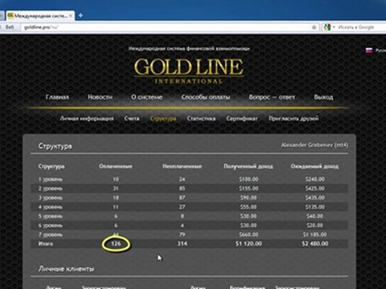Image resolution: width=386 pixels, height=289 pixels.
Task: Click level 4 expected income $135.00
Action: (315, 207)
